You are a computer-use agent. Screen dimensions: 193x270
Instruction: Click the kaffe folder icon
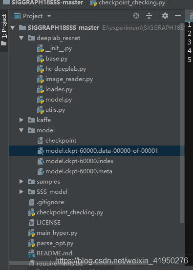tap(31, 120)
